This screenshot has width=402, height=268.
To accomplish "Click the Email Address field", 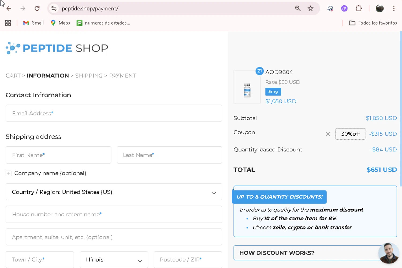I will coord(114,113).
